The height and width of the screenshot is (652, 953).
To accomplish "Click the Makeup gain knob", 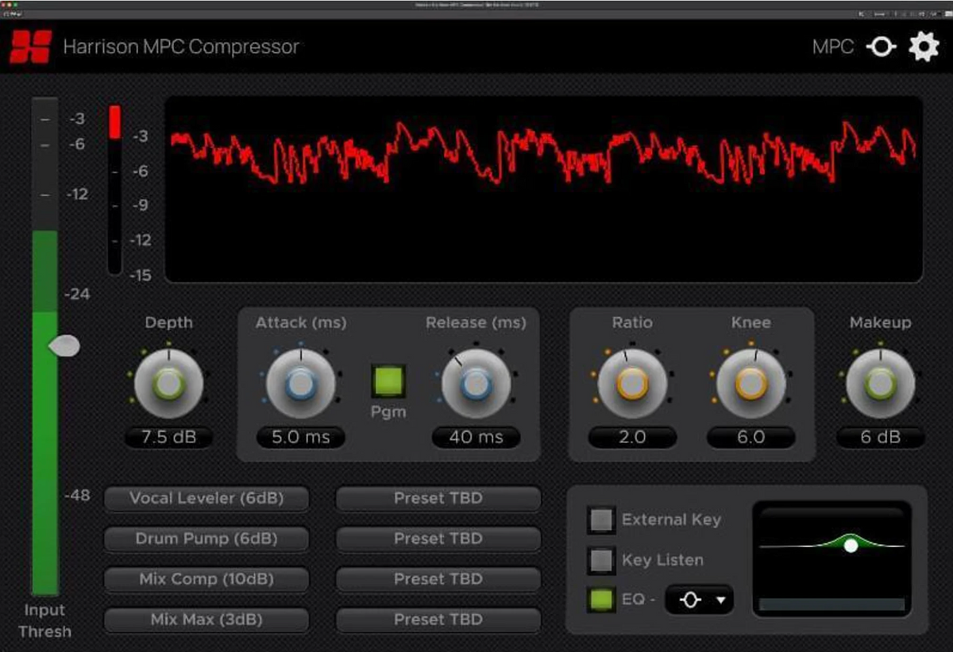I will click(881, 384).
